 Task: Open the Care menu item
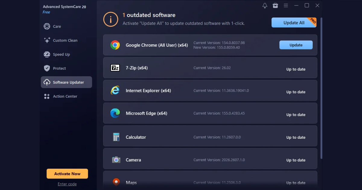click(x=66, y=27)
